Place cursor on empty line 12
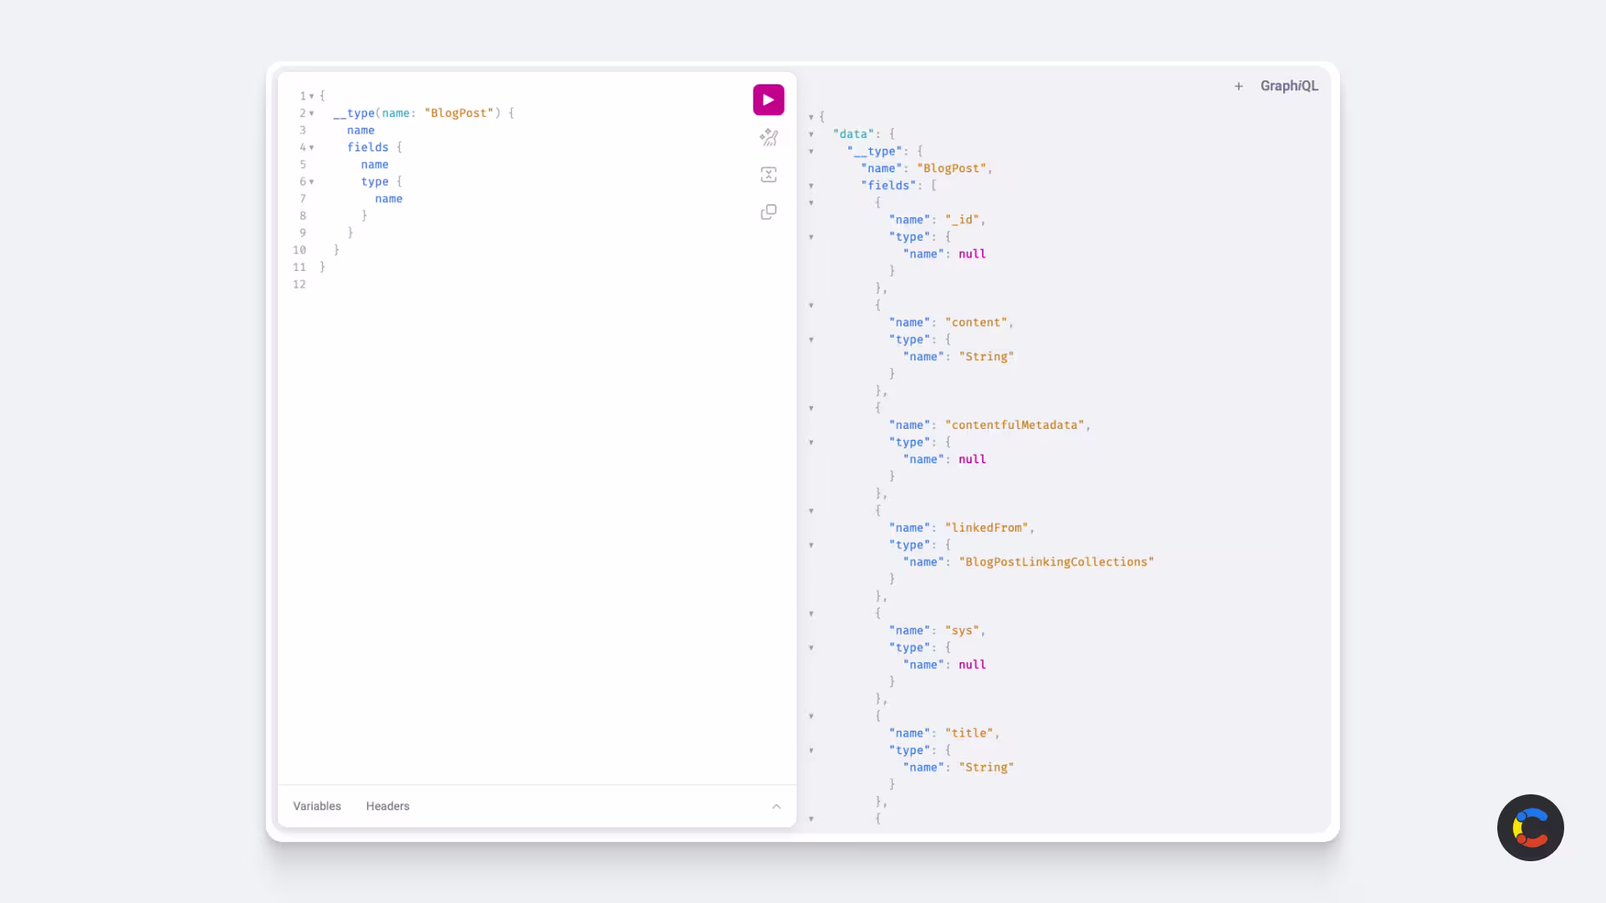 pyautogui.click(x=535, y=284)
